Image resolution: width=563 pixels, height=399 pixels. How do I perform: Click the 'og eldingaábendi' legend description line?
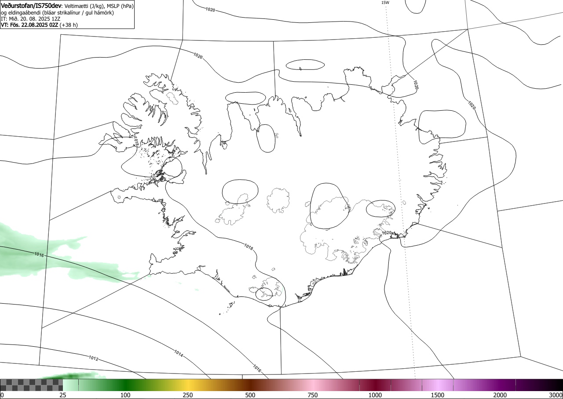57,13
